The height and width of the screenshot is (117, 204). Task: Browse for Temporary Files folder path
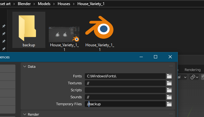click(169, 104)
